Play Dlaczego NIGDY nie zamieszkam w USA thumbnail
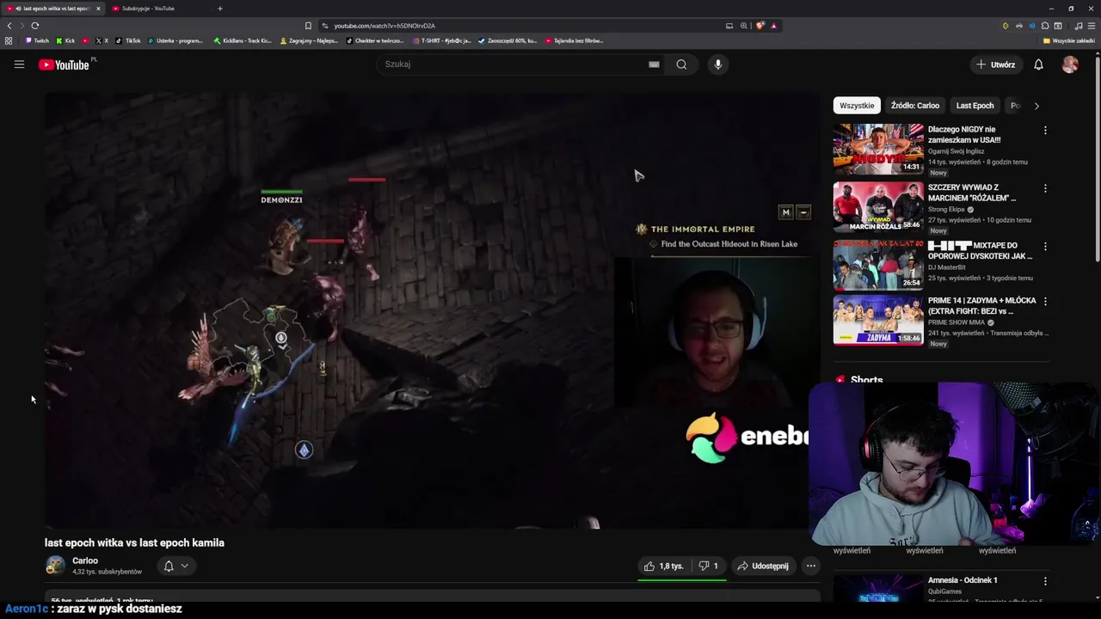 pyautogui.click(x=877, y=149)
